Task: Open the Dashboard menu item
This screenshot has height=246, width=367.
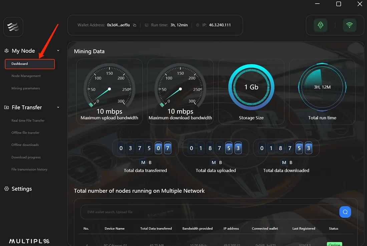Action: tap(29, 64)
